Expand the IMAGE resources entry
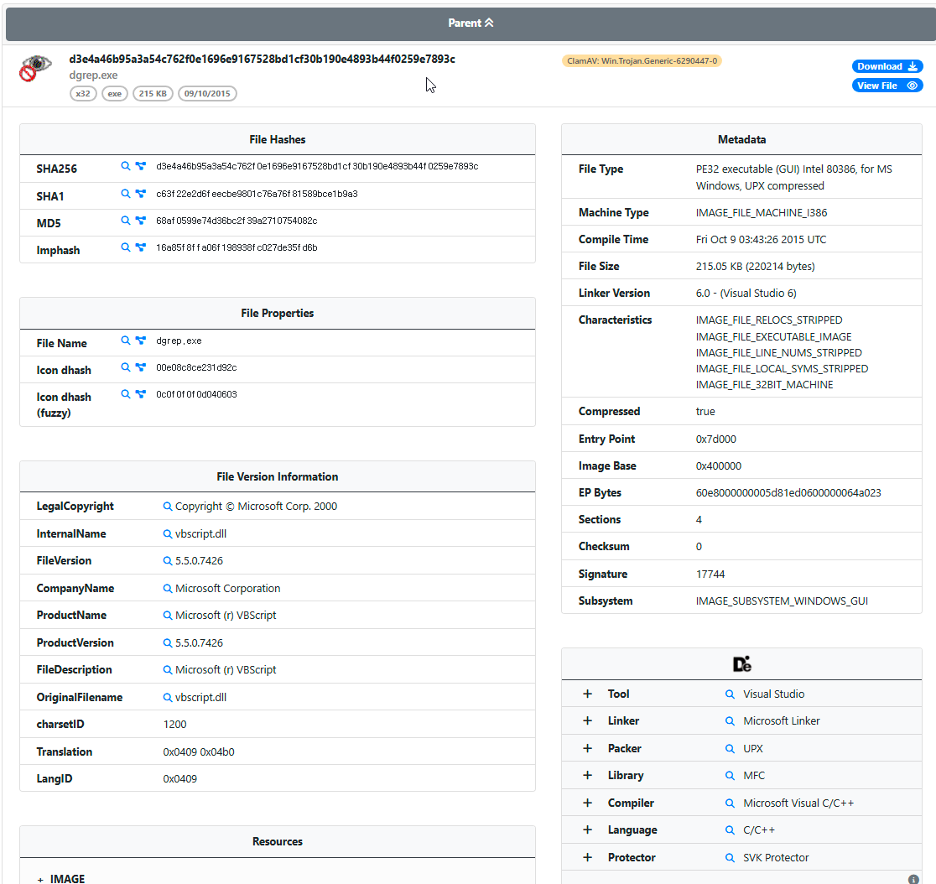This screenshot has width=936, height=884. [x=40, y=879]
